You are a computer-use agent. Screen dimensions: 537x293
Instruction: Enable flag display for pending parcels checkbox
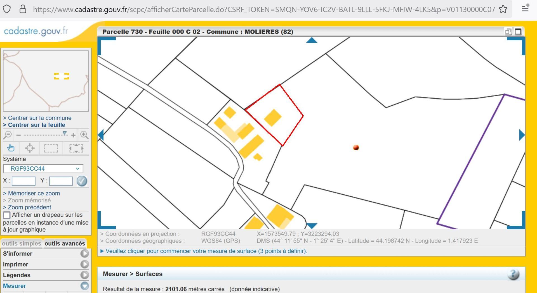point(7,215)
